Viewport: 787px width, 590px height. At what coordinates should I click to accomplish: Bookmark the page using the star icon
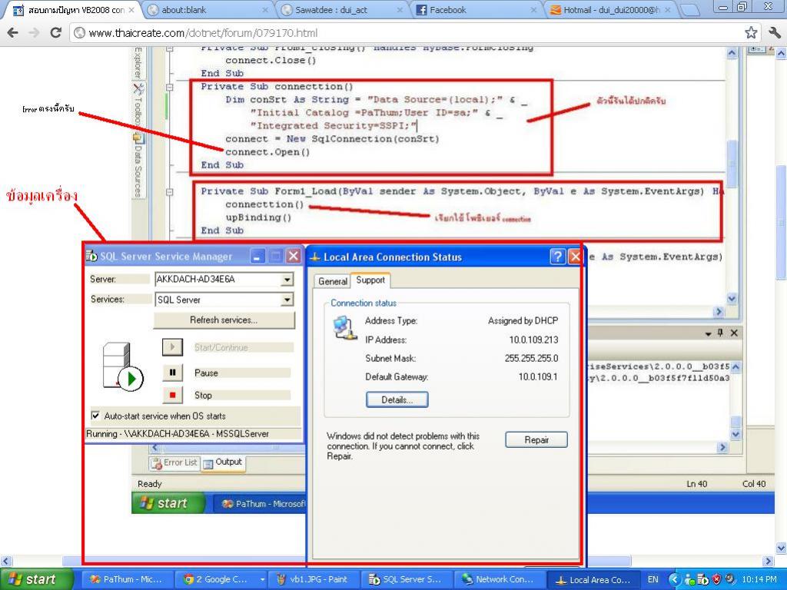(x=749, y=33)
